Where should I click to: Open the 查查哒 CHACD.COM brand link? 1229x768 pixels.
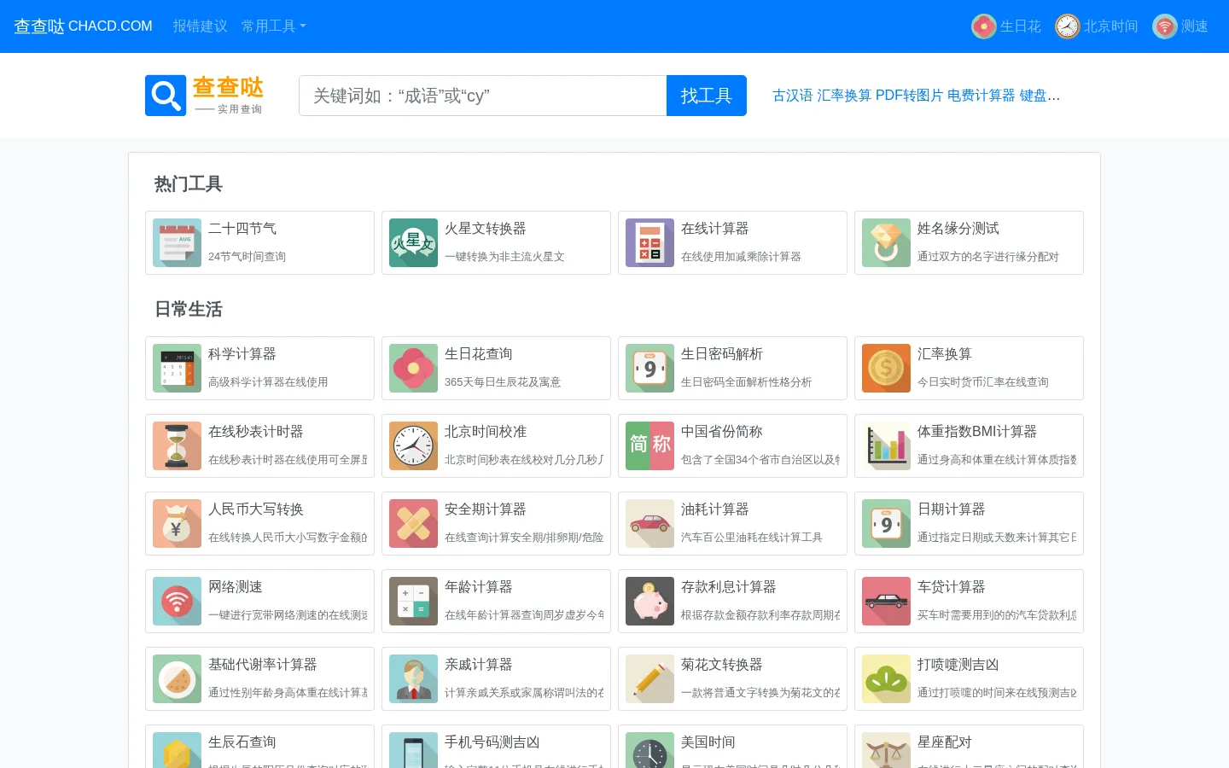(x=83, y=26)
